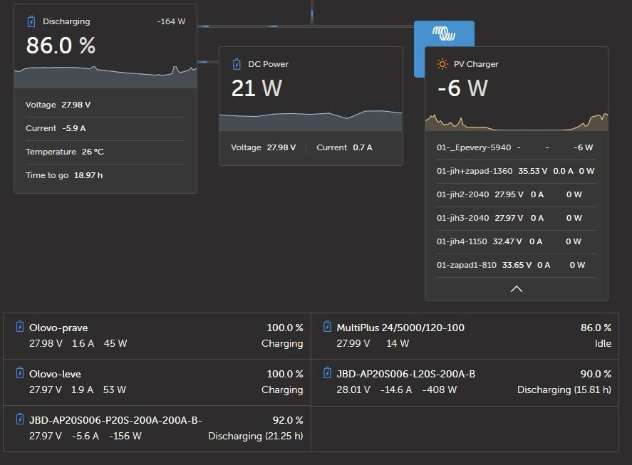Click the Discharging title label

[x=66, y=21]
